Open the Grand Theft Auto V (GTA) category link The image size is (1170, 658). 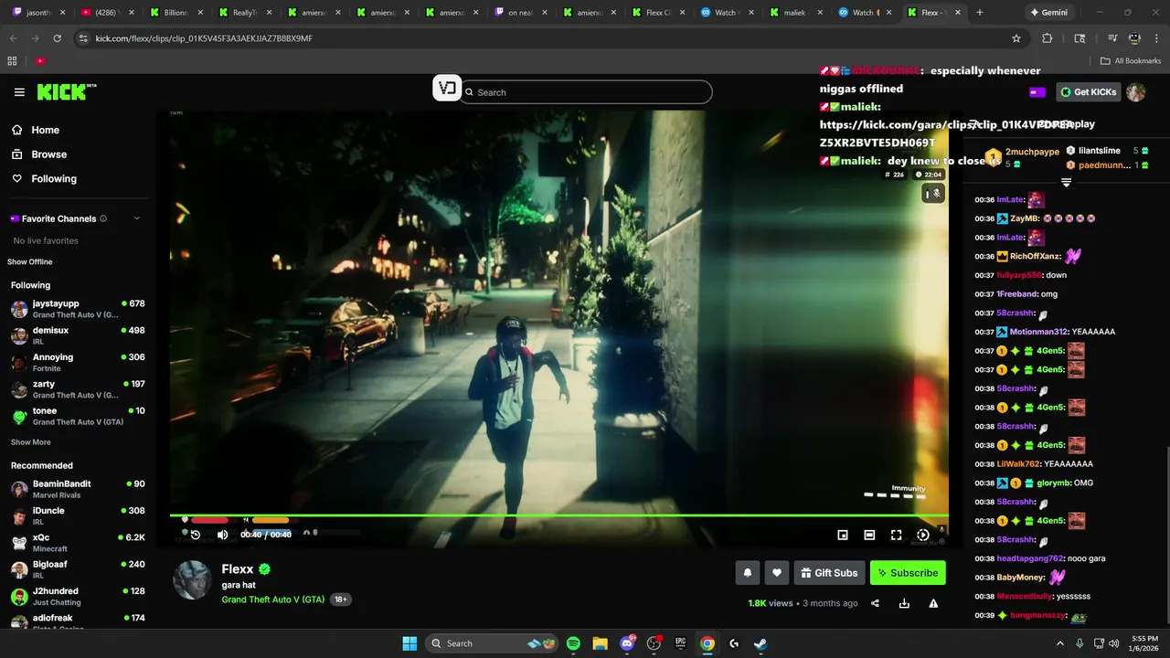tap(272, 600)
